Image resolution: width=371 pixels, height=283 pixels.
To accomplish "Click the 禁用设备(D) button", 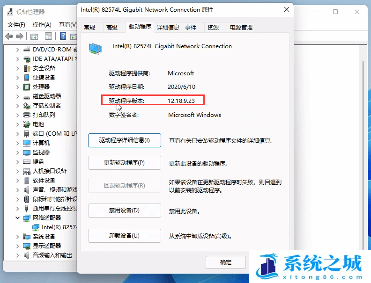I will [125, 210].
